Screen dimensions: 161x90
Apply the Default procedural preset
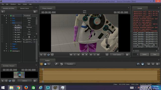point(29,18)
